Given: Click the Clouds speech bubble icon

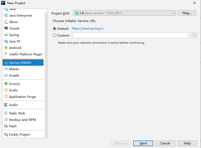Looking at the screenshot, I should (x=6, y=28).
